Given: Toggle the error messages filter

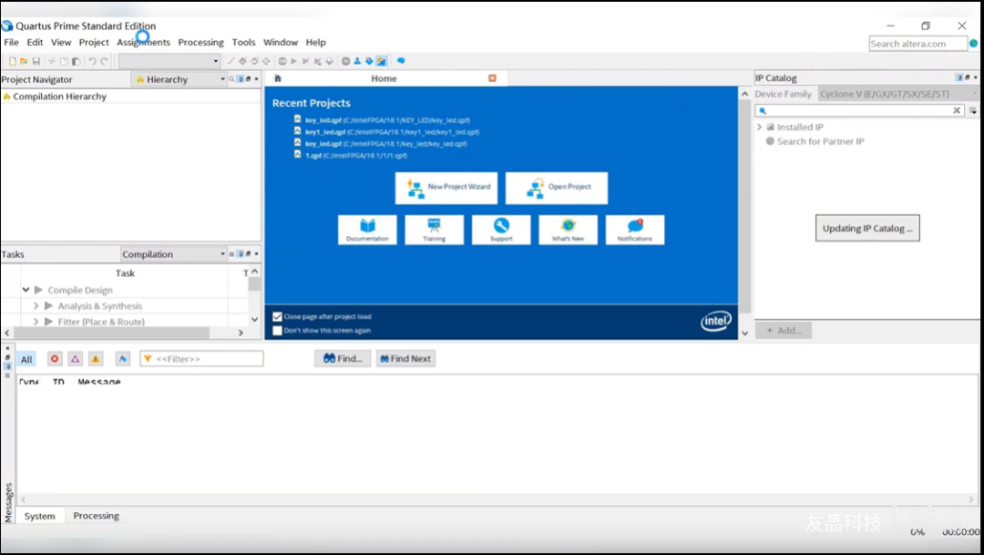Looking at the screenshot, I should pyautogui.click(x=55, y=359).
